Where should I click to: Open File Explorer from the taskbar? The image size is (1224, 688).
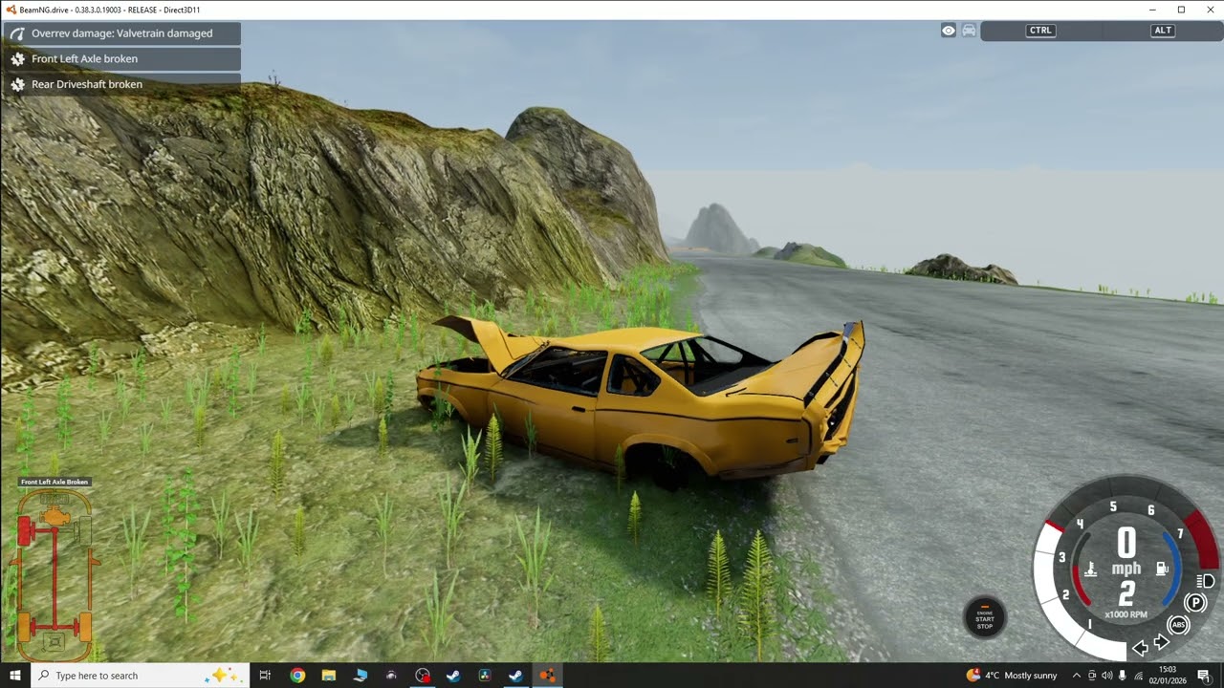[329, 676]
